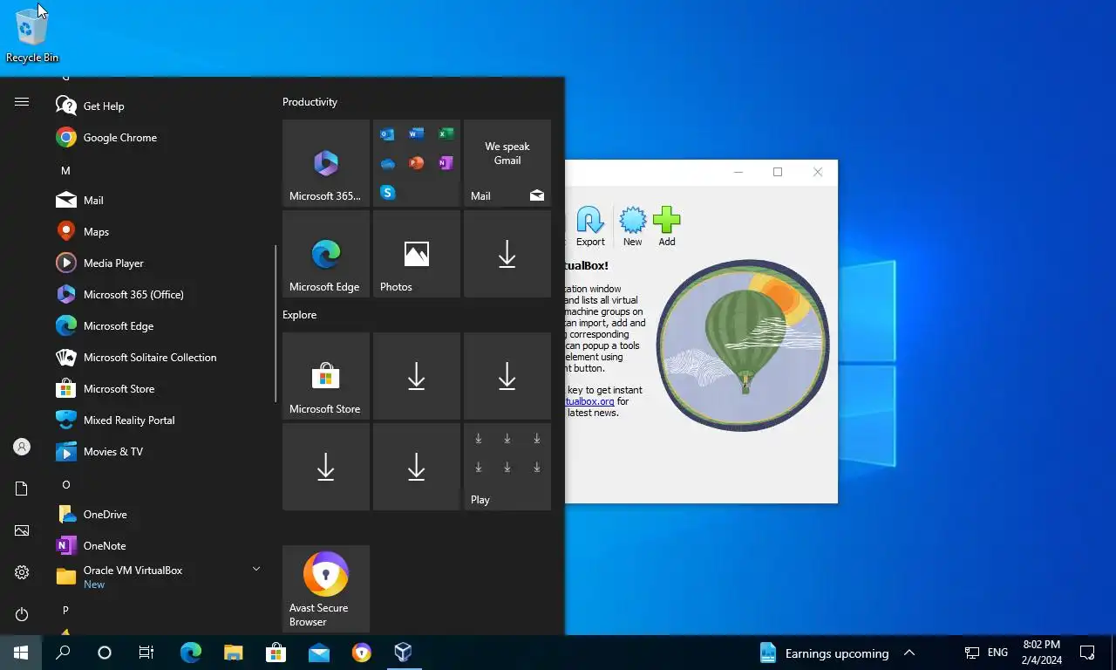The image size is (1116, 670).
Task: Open the Office apps folder tile
Action: click(x=417, y=163)
